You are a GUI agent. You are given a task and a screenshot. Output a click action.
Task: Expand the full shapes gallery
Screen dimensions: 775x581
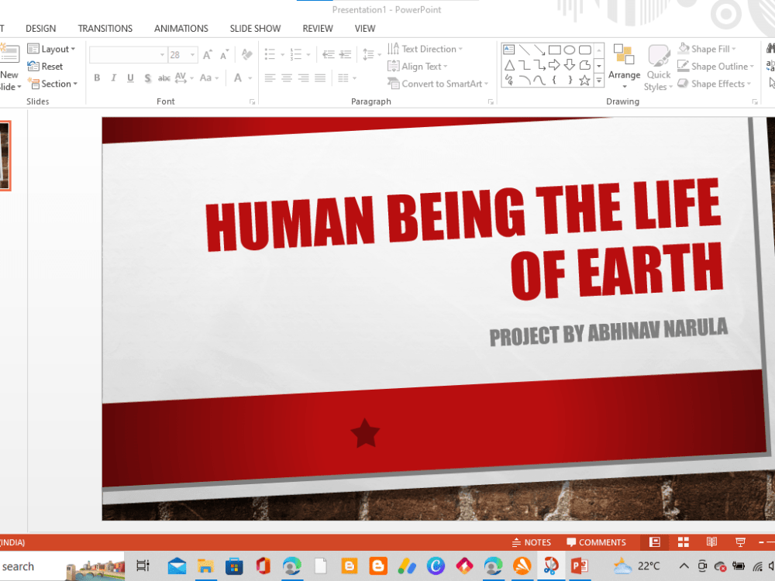[599, 80]
